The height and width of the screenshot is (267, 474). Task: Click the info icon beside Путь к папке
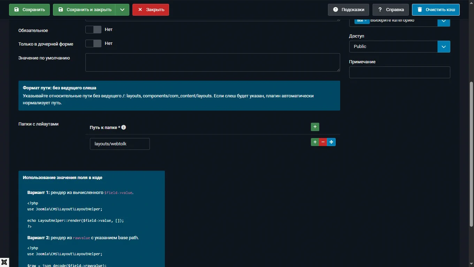pyautogui.click(x=123, y=127)
